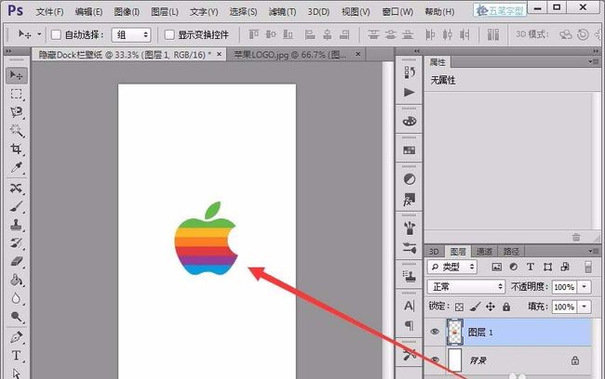Select the Move tool in the toolbox

[x=16, y=75]
